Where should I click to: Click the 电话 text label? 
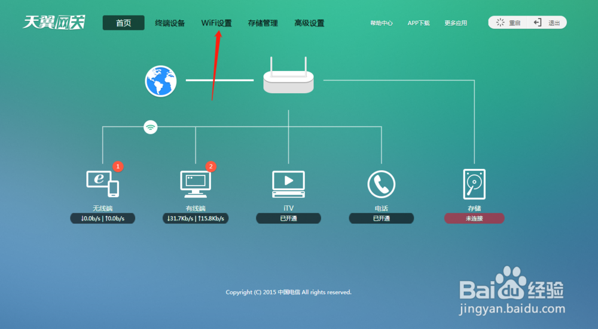pos(382,208)
